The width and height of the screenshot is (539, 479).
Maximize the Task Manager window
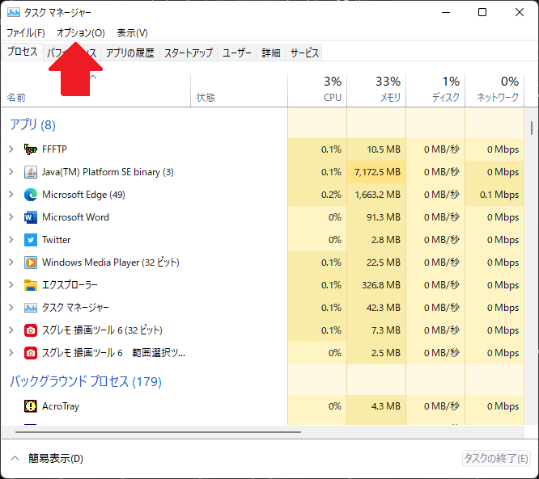482,12
